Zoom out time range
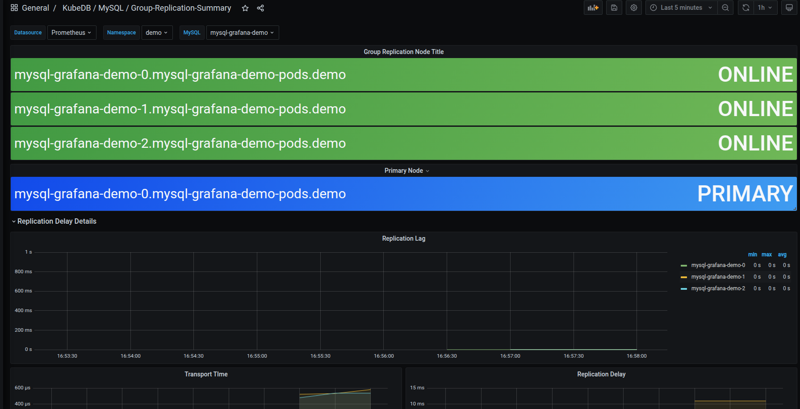 [x=725, y=8]
